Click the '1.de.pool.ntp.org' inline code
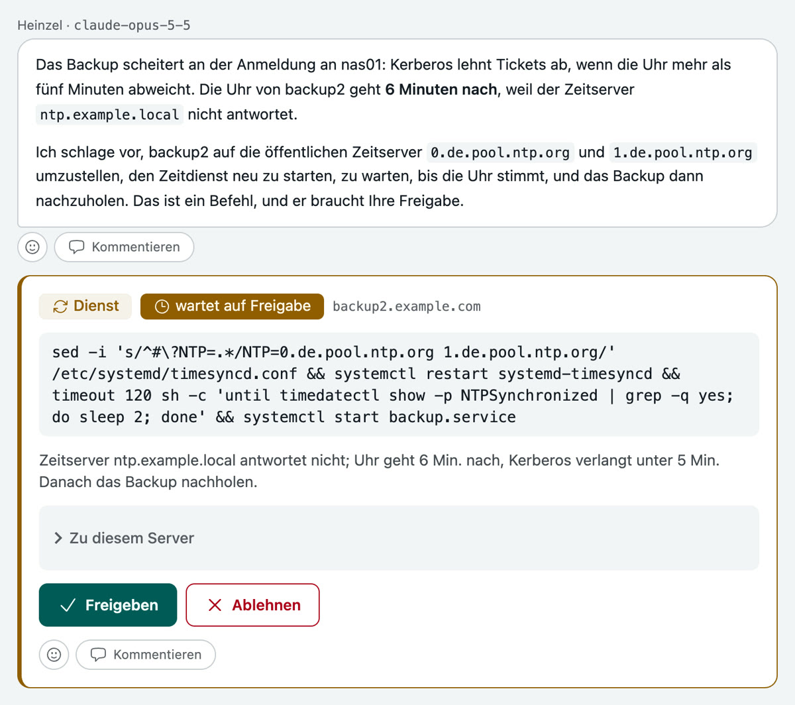This screenshot has width=795, height=705. [x=683, y=152]
